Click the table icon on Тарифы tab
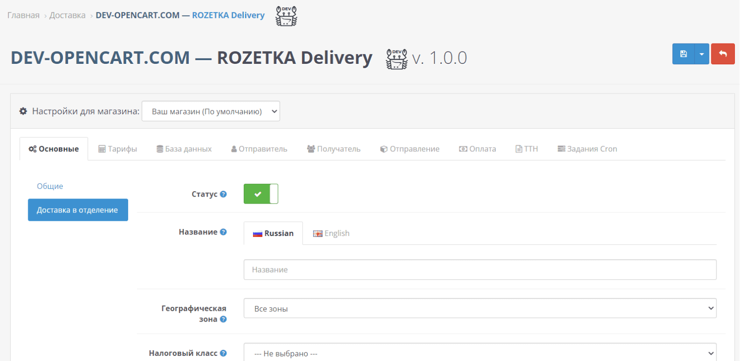 (x=102, y=149)
